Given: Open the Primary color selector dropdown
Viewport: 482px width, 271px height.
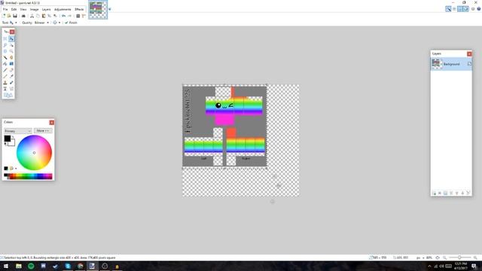Looking at the screenshot, I should point(18,131).
